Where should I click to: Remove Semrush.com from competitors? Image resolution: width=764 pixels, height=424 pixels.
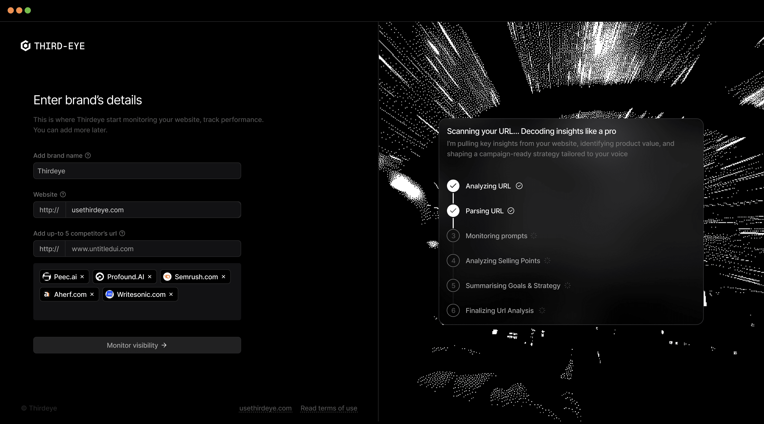[x=223, y=277]
